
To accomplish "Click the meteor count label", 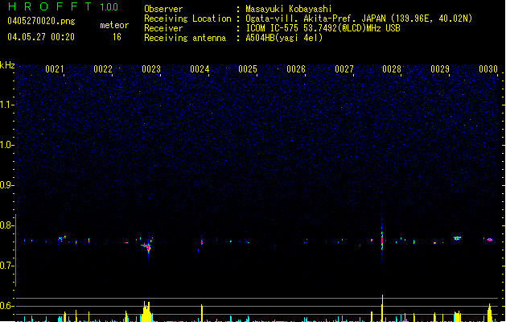I will click(114, 25).
